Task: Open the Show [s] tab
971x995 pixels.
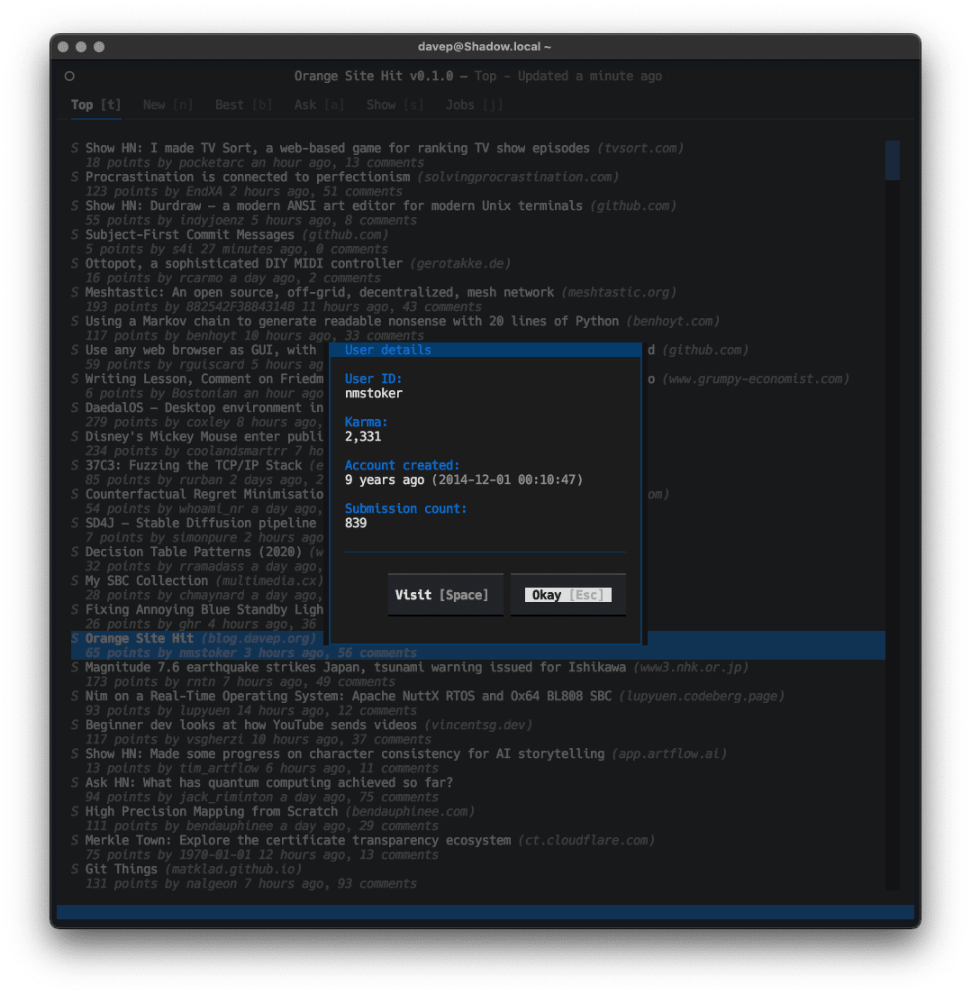Action: point(394,105)
